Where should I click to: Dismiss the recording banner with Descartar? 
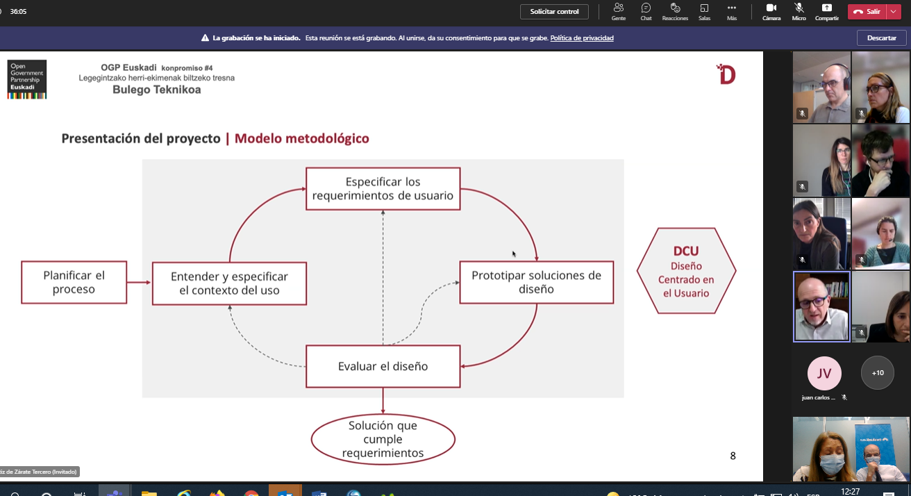(x=881, y=38)
